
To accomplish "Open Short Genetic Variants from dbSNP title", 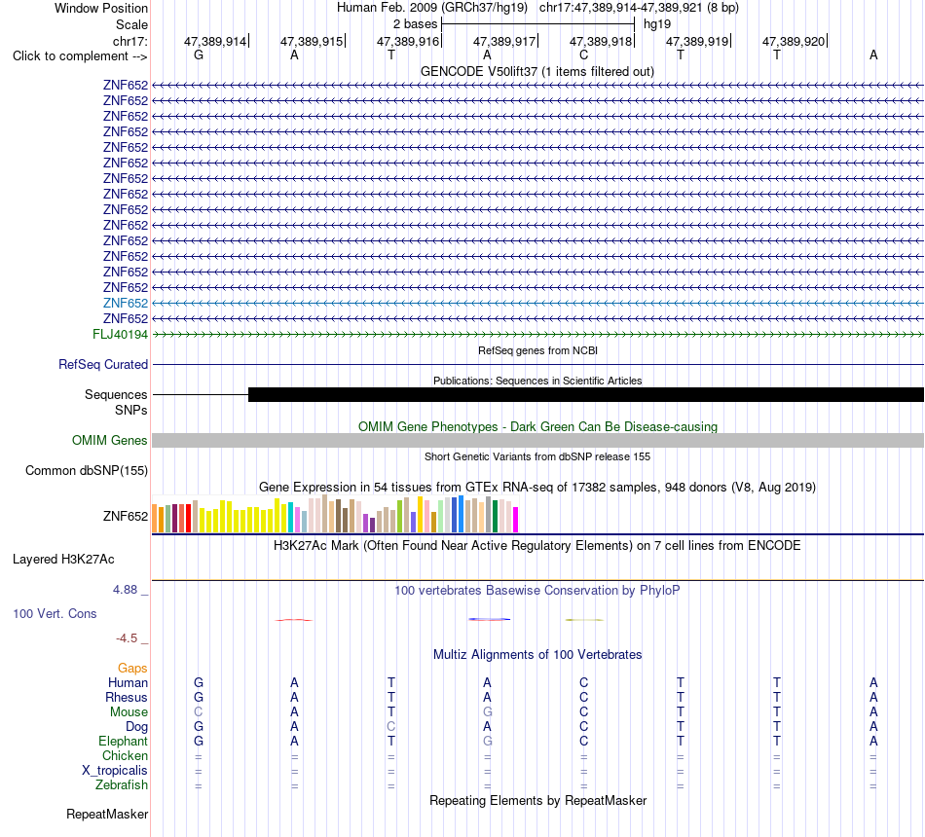I will point(537,456).
